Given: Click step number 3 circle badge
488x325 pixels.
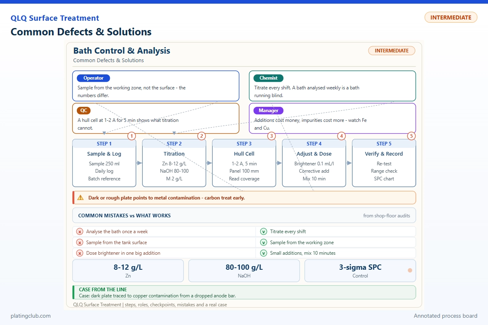Looking at the screenshot, I should pos(272,136).
